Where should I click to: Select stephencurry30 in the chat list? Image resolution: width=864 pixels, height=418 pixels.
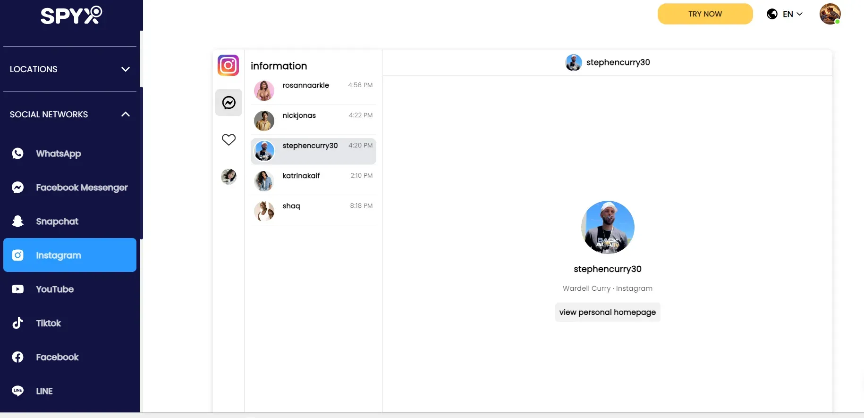pyautogui.click(x=313, y=151)
